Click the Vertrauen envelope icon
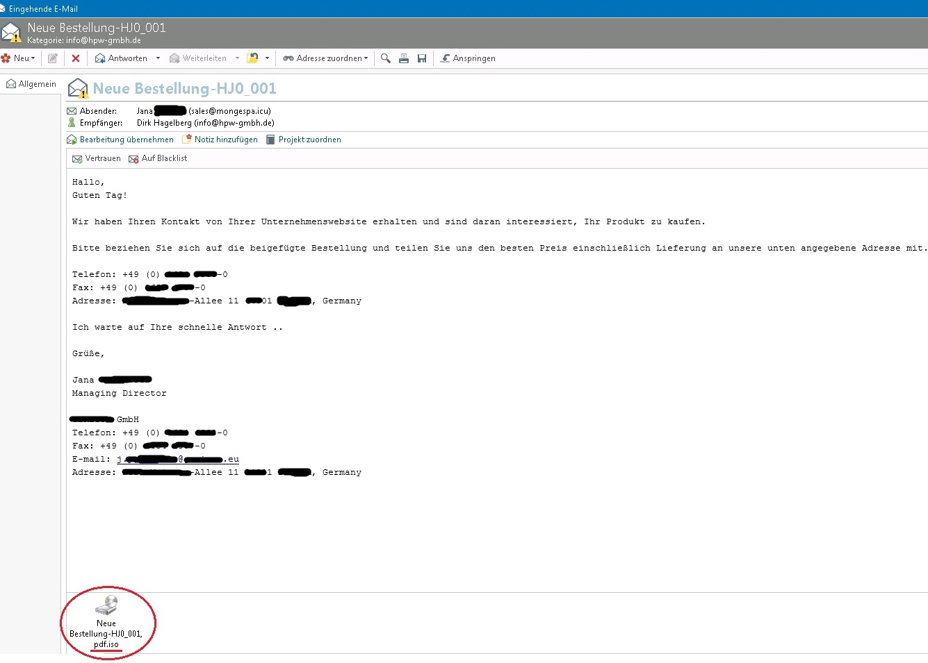 pyautogui.click(x=77, y=159)
